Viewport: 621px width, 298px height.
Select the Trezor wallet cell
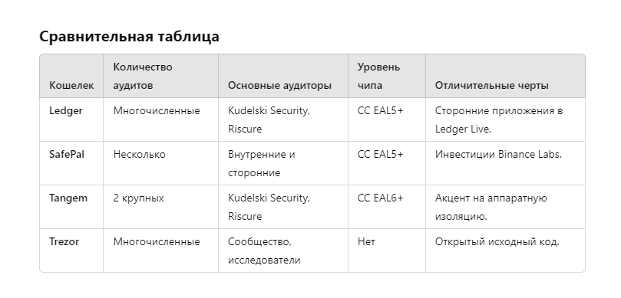point(71,251)
